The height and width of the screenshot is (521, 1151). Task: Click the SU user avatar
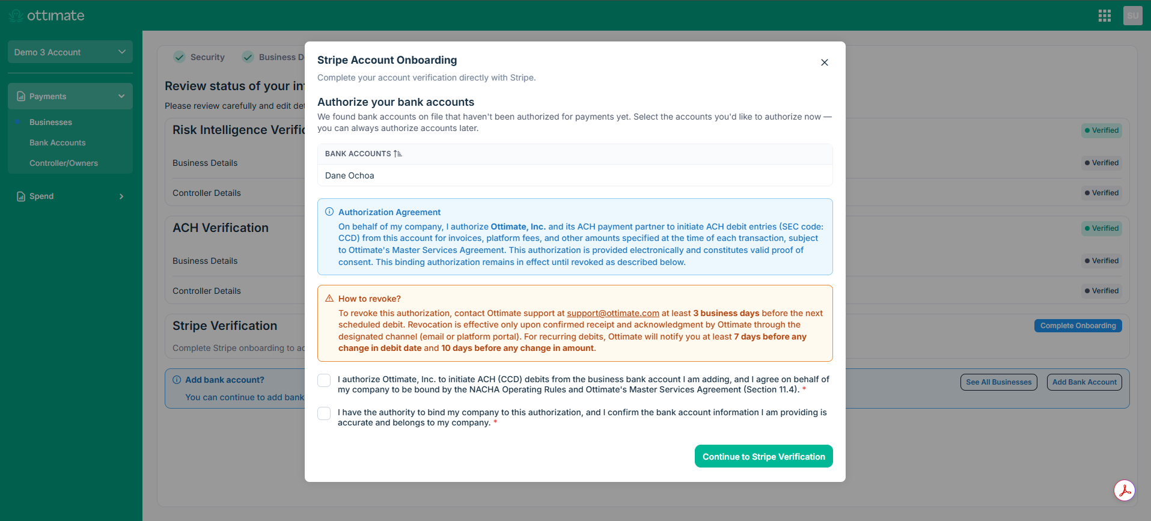click(x=1132, y=16)
